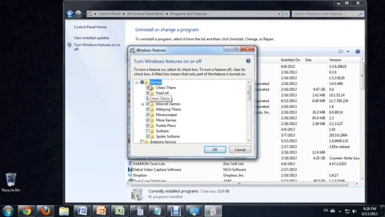Screen dimensions: 385x217
Task: Click the floppy disk taskbar icon
Action: tap(175, 211)
